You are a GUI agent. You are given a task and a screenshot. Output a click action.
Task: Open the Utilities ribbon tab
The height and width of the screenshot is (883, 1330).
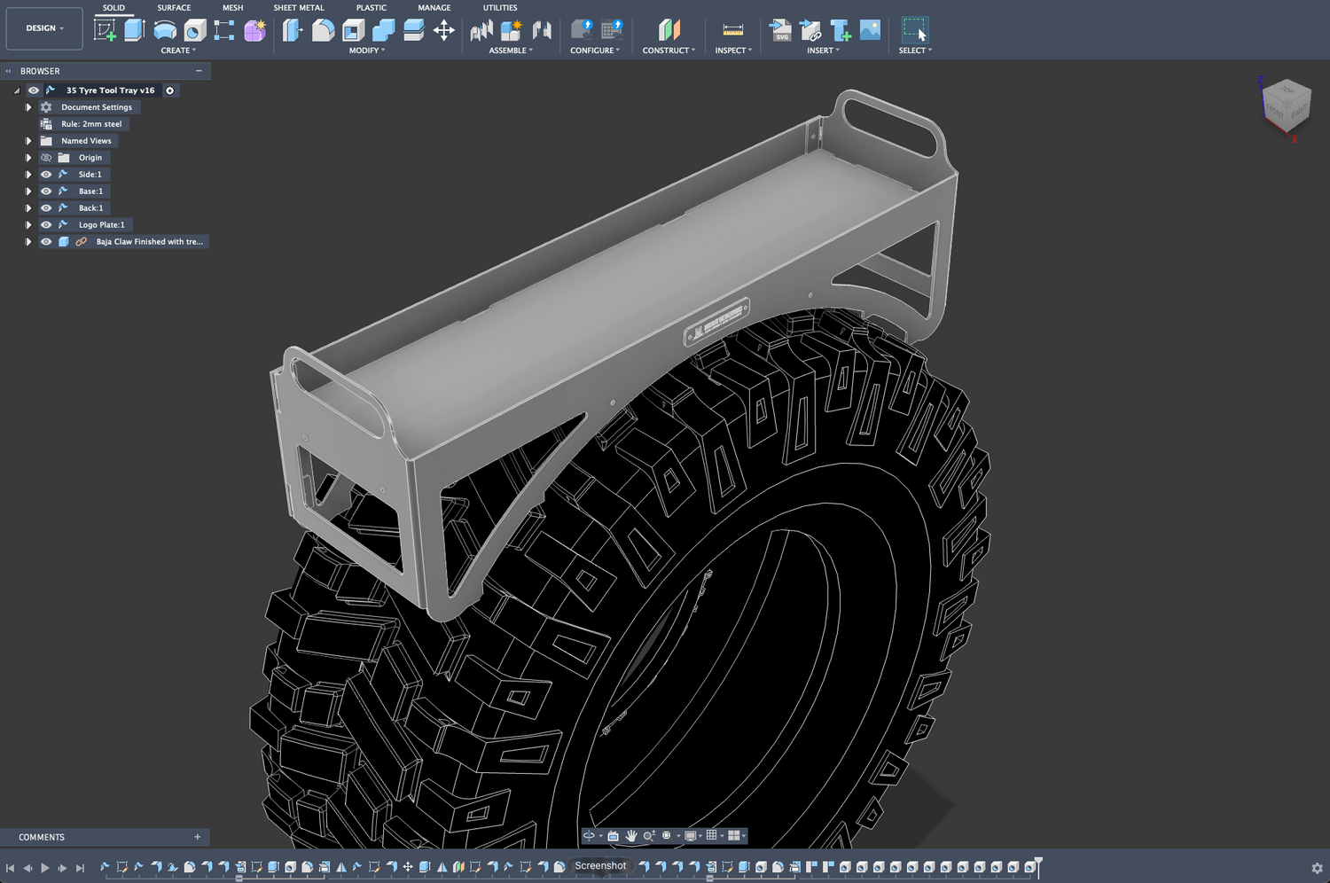(499, 7)
